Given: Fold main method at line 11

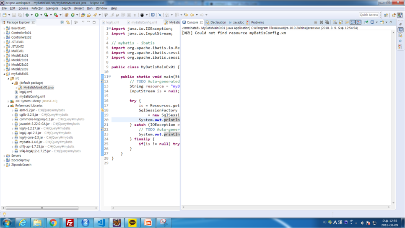Looking at the screenshot, I should click(x=109, y=76).
